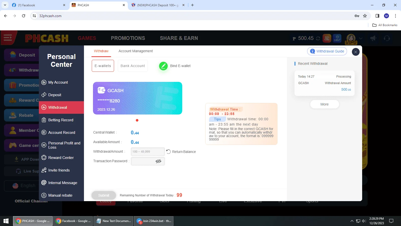This screenshot has width=401, height=226.
Task: Click the Withdrawal Guide button
Action: pos(327,51)
